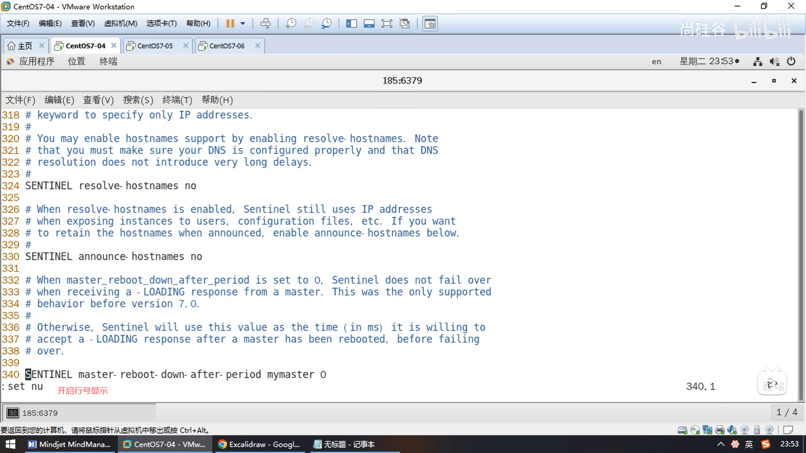806x453 pixels.
Task: Close the CentOS7-06 tab
Action: [258, 45]
